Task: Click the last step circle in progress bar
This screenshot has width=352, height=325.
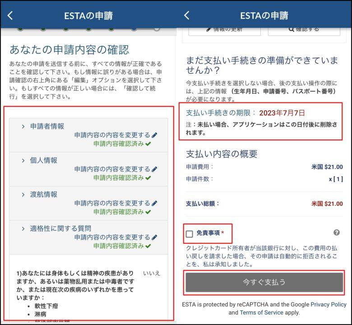Action: click(157, 28)
